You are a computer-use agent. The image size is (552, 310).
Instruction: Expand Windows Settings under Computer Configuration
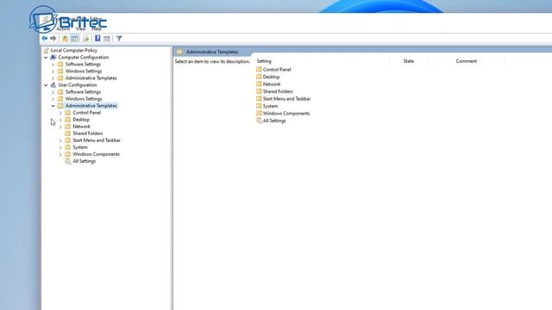(53, 71)
